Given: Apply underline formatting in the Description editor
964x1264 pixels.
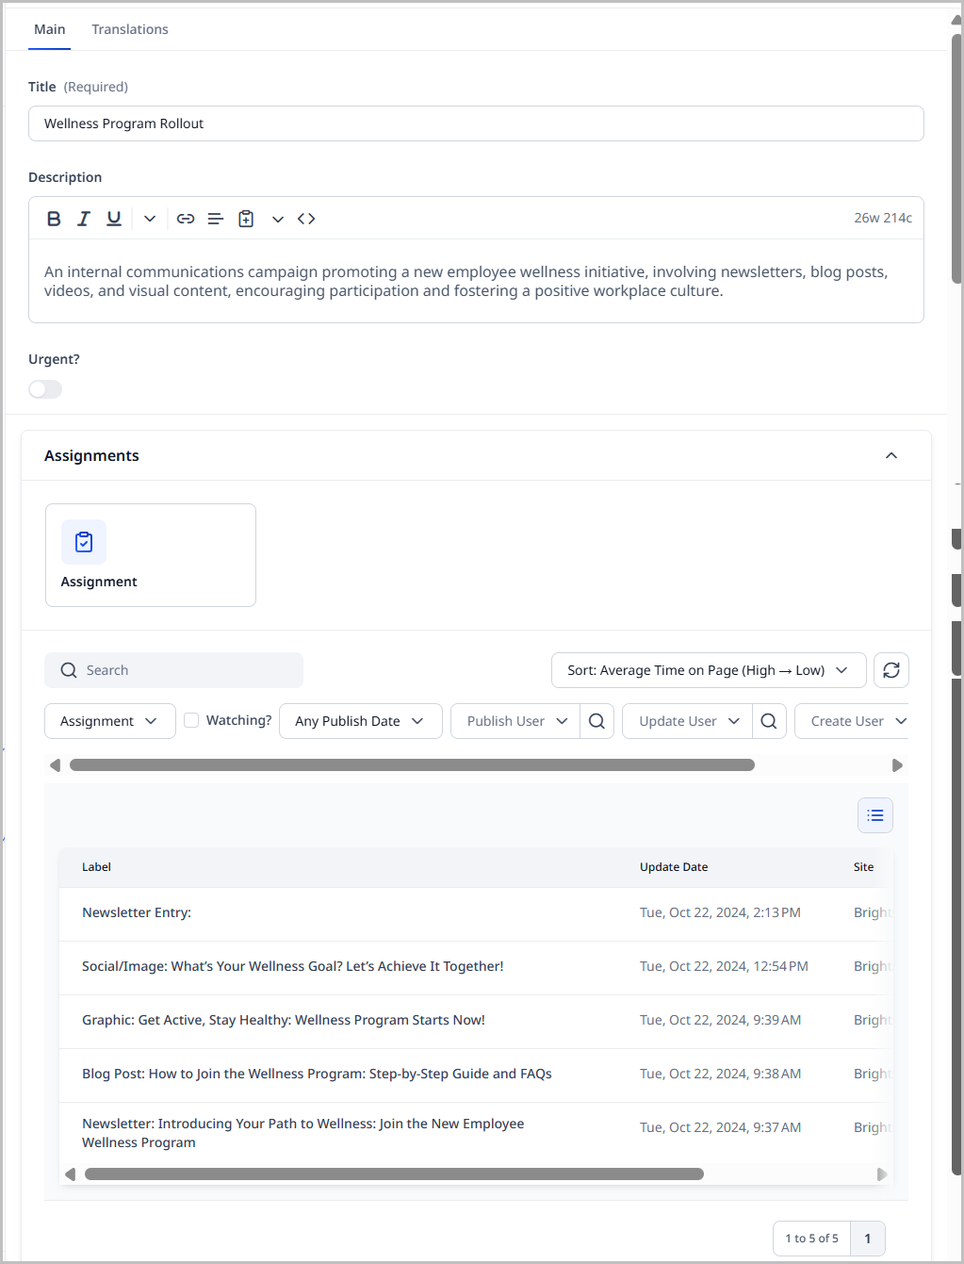Looking at the screenshot, I should click(x=113, y=218).
